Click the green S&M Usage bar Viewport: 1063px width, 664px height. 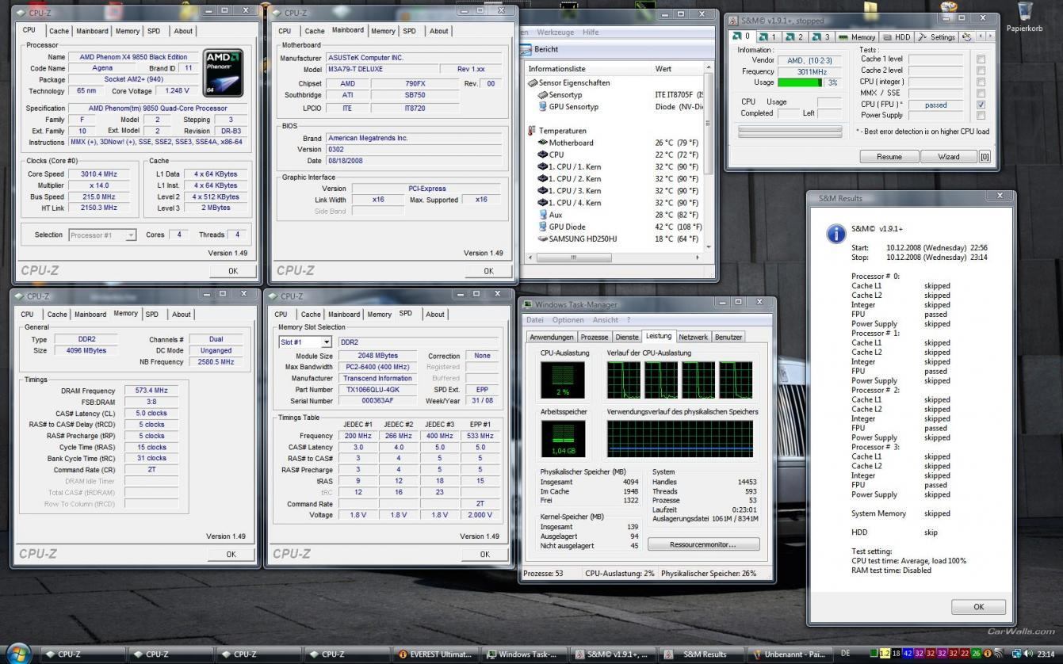[x=799, y=82]
